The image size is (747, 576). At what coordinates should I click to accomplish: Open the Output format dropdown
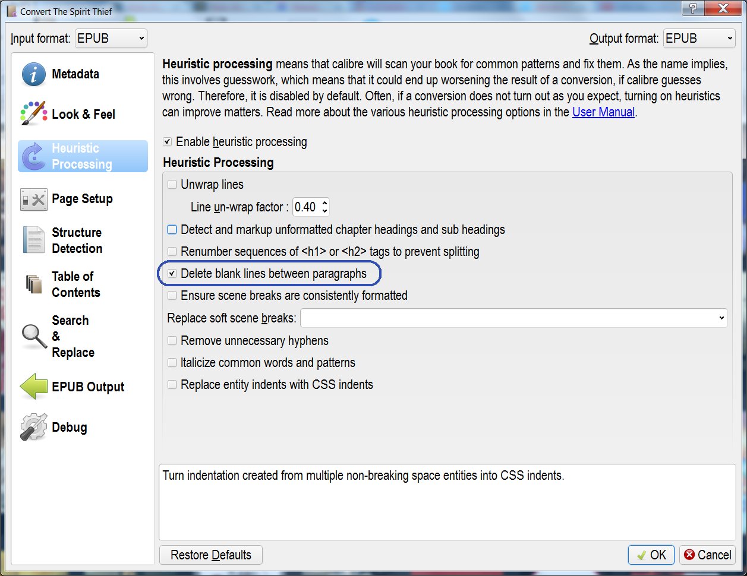tap(699, 39)
